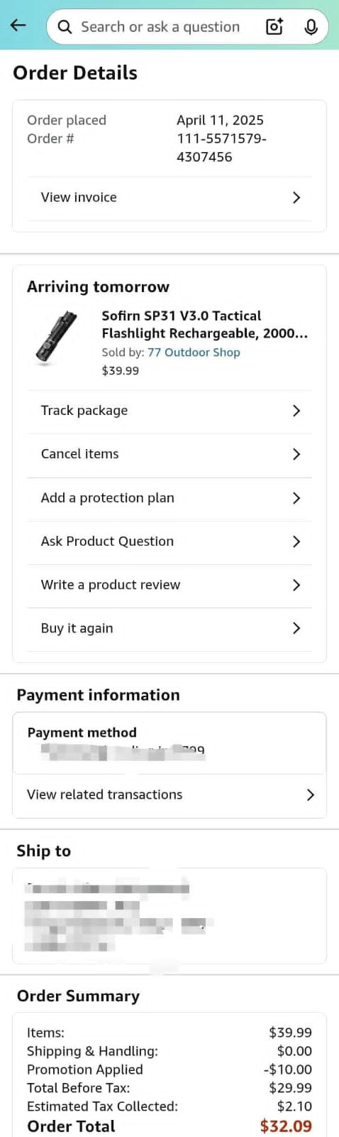This screenshot has height=1137, width=339.
Task: Open Cancel items chevron arrow
Action: (x=296, y=454)
